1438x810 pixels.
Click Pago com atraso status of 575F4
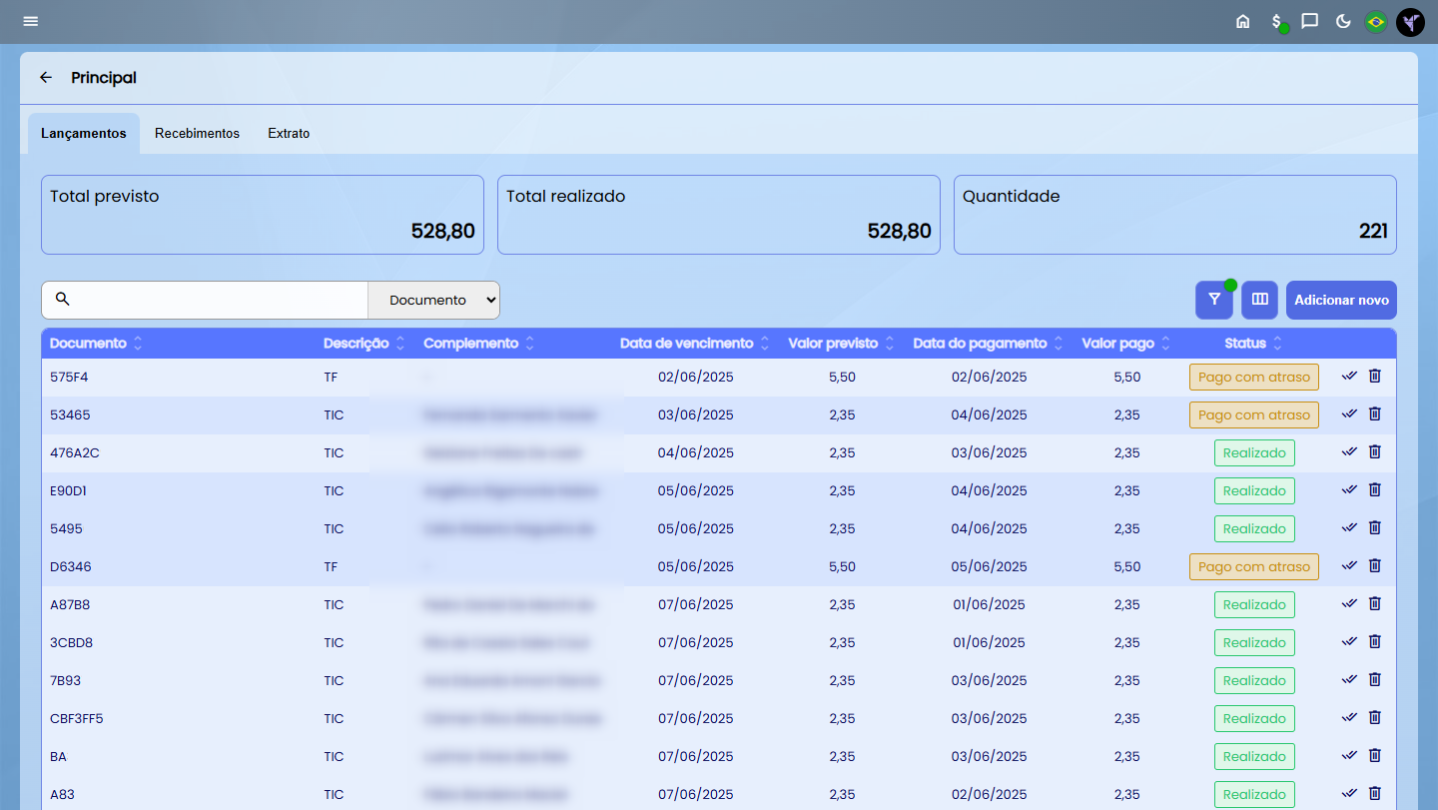point(1254,377)
